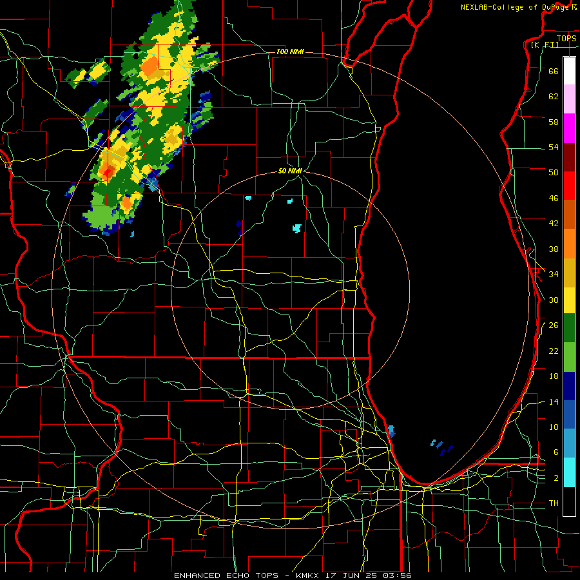The width and height of the screenshot is (580, 580).
Task: Click the "42" scale label
Action: tap(554, 224)
